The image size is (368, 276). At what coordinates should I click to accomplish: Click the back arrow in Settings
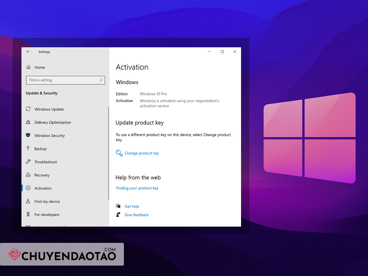[28, 52]
